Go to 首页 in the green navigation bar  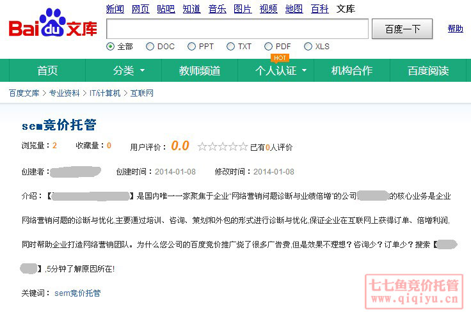(x=47, y=70)
